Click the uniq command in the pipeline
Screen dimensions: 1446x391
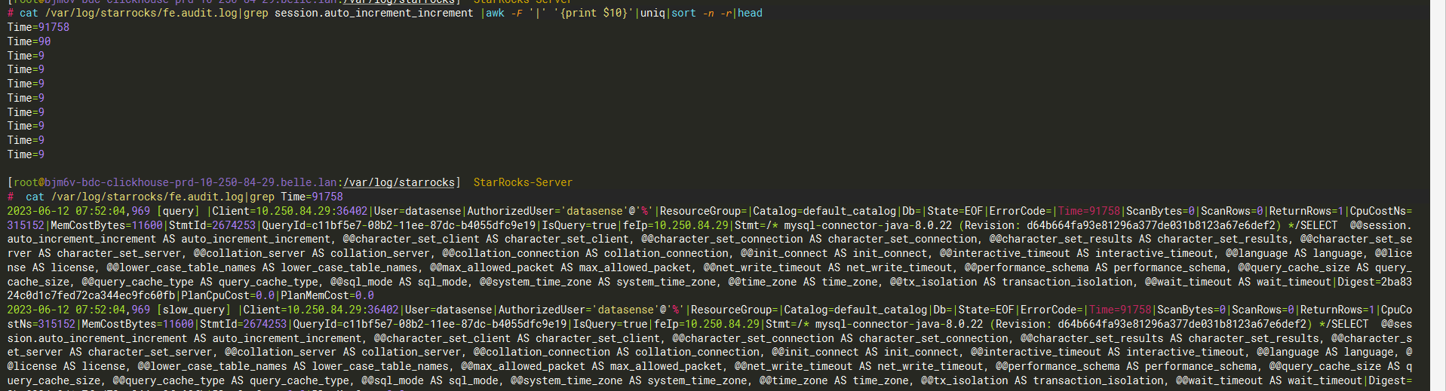coord(653,13)
